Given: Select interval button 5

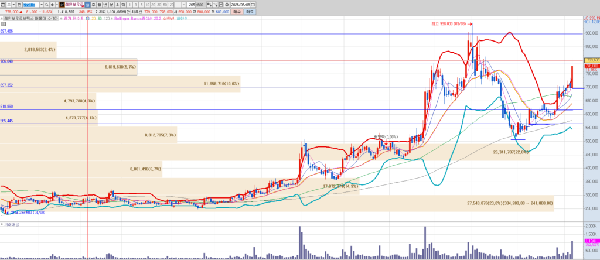Looking at the screenshot, I should pos(142,5).
